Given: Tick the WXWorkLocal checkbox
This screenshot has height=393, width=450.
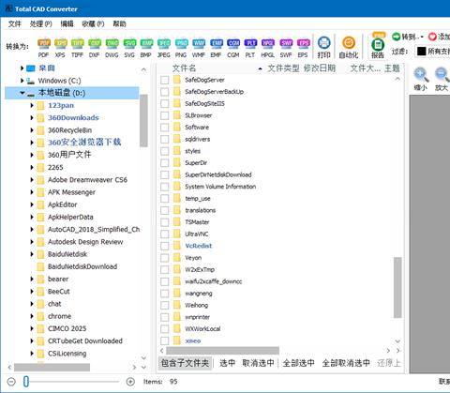Looking at the screenshot, I should click(165, 329).
